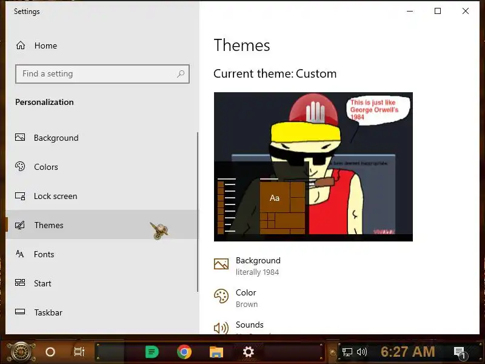Select Themes in the sidebar
Viewport: 485px width, 364px height.
pos(102,224)
